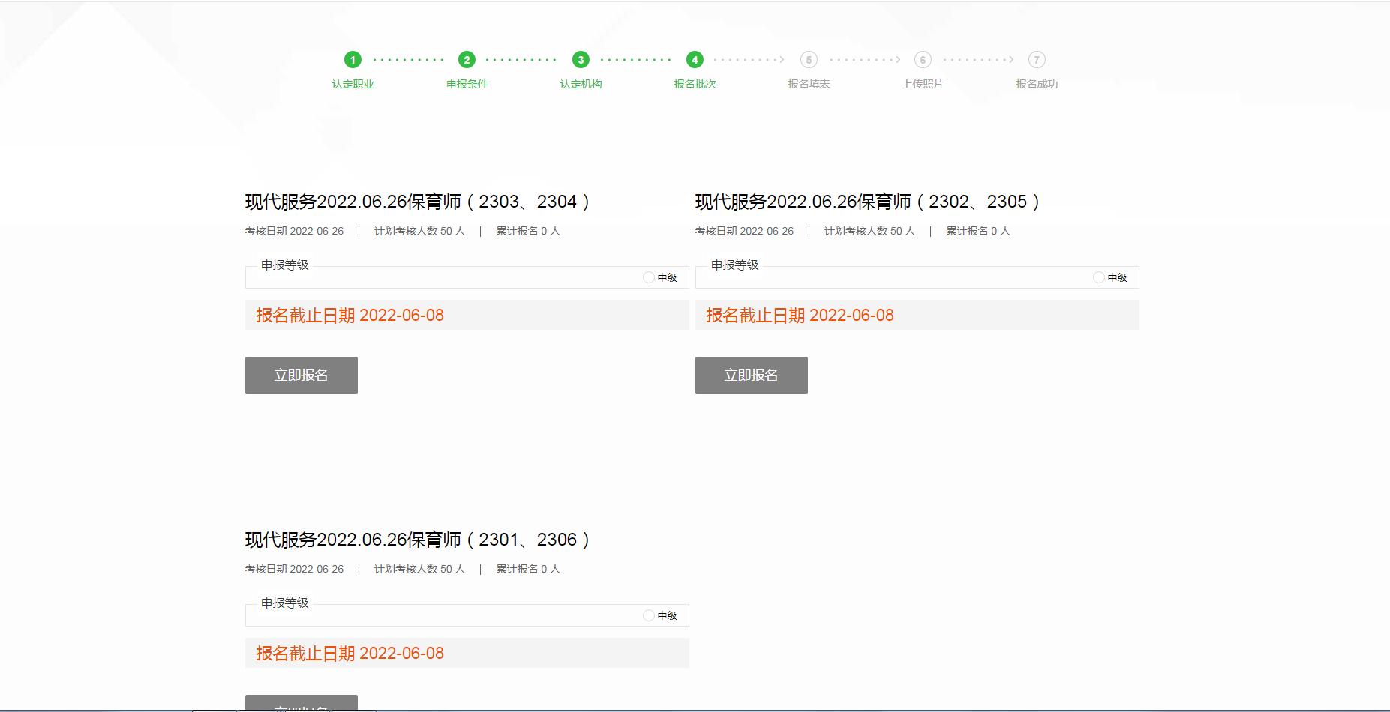Viewport: 1390px width, 712px height.
Task: Select the step 4 报名批次 circle
Action: pos(695,60)
